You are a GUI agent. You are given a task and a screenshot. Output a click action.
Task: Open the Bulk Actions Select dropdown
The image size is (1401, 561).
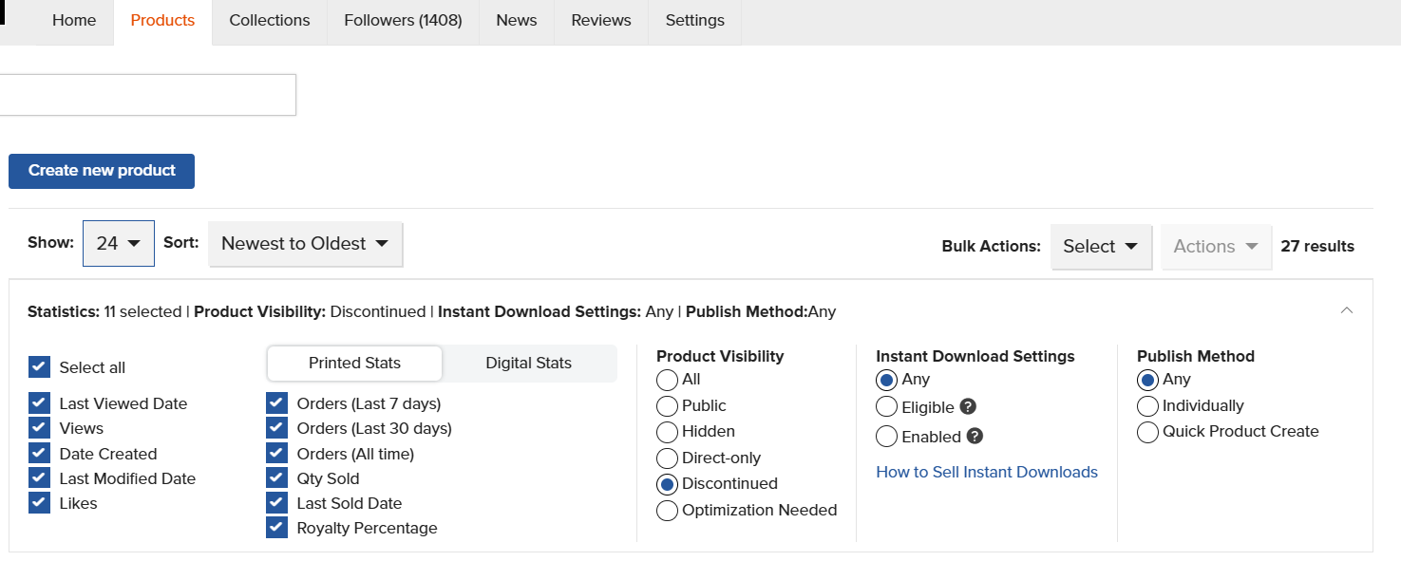coord(1101,247)
